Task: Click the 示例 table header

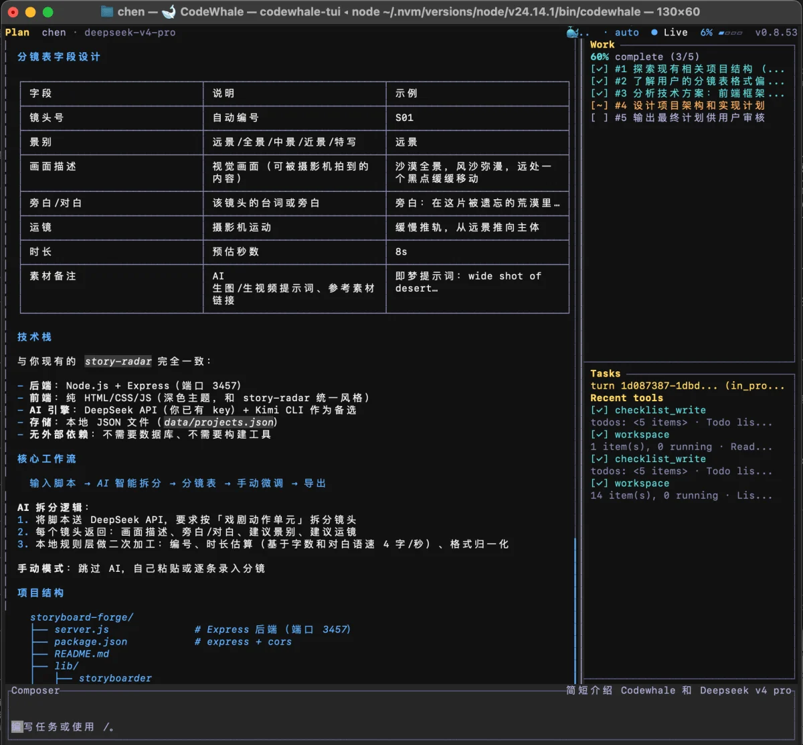Action: click(x=406, y=93)
